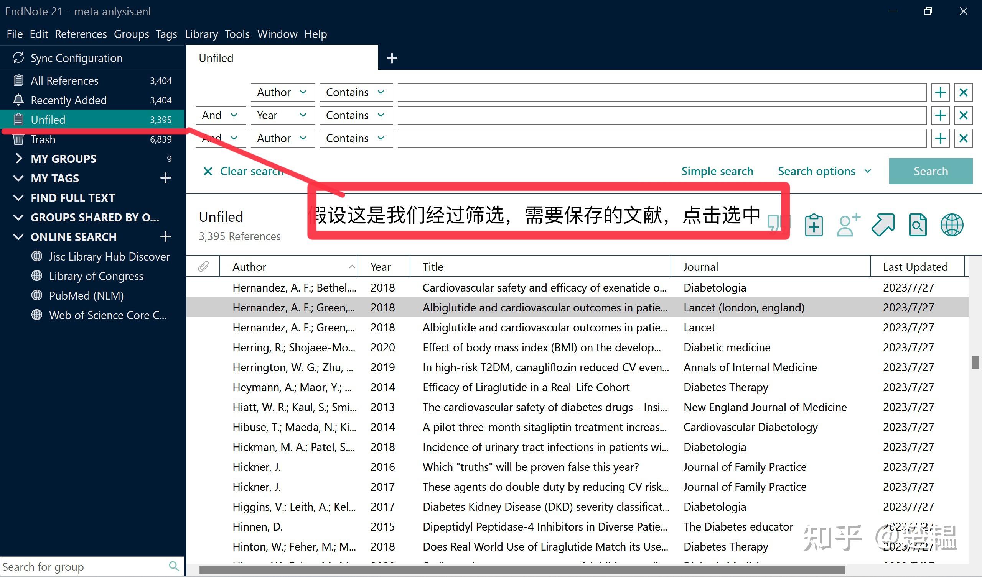The width and height of the screenshot is (982, 577).
Task: Open the References menu
Action: pyautogui.click(x=80, y=34)
